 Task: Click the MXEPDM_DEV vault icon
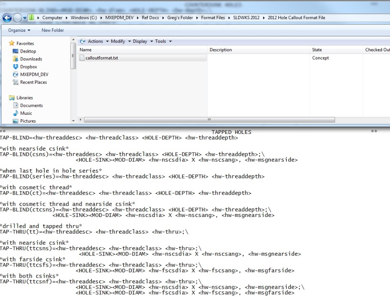pyautogui.click(x=15, y=74)
